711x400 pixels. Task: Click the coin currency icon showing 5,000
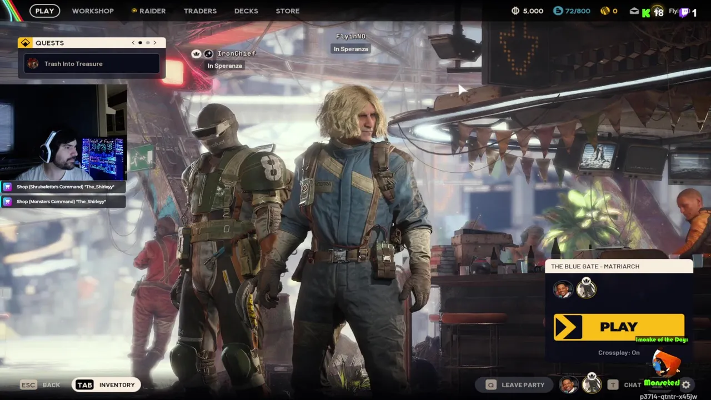(515, 11)
